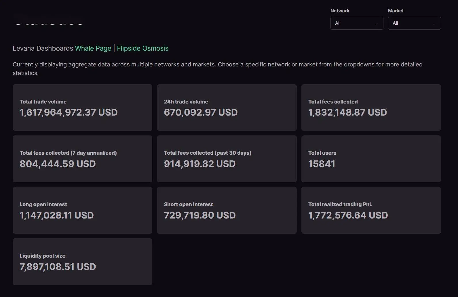Select the Total fees collected card
Screen dimensions: 458x297
[371, 108]
